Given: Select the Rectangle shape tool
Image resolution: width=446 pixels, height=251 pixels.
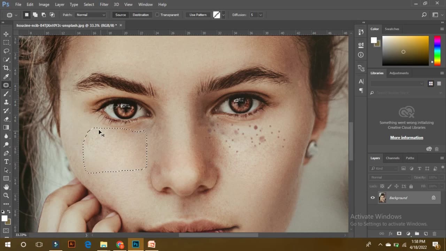Looking at the screenshot, I should pyautogui.click(x=6, y=178).
